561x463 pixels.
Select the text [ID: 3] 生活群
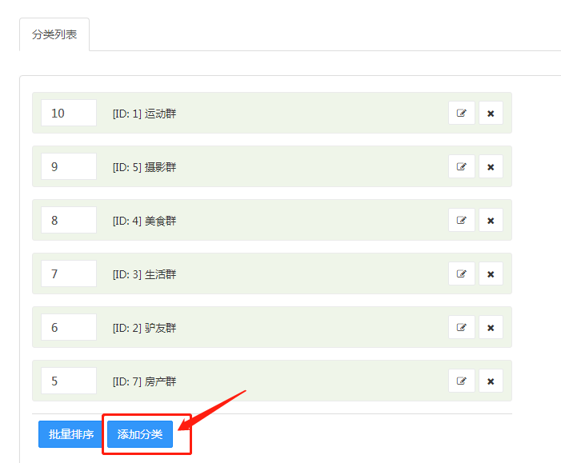pos(145,274)
